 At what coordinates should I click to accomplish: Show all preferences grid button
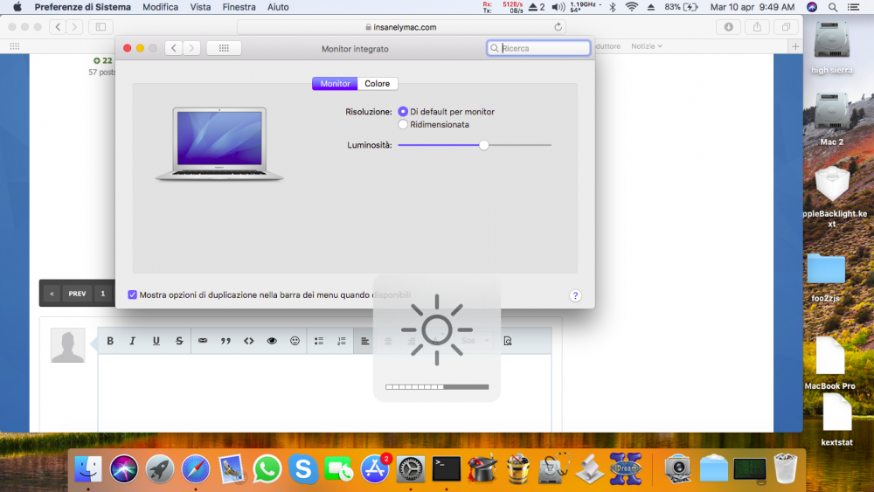(x=224, y=48)
